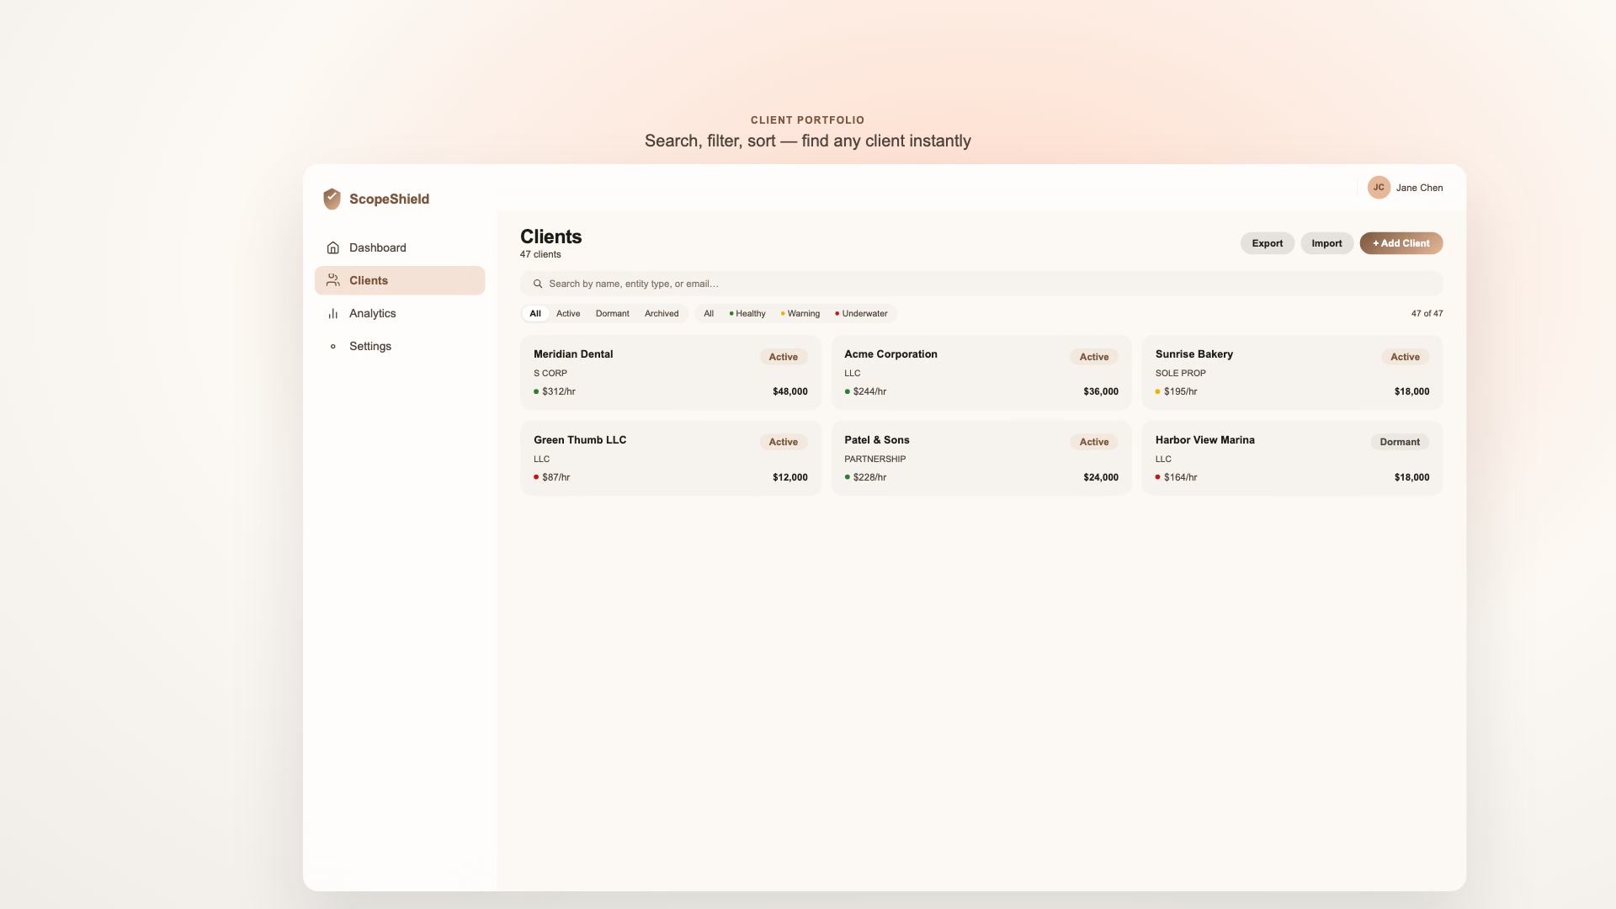Click the search magnifier icon
Viewport: 1616px width, 909px height.
click(x=538, y=284)
